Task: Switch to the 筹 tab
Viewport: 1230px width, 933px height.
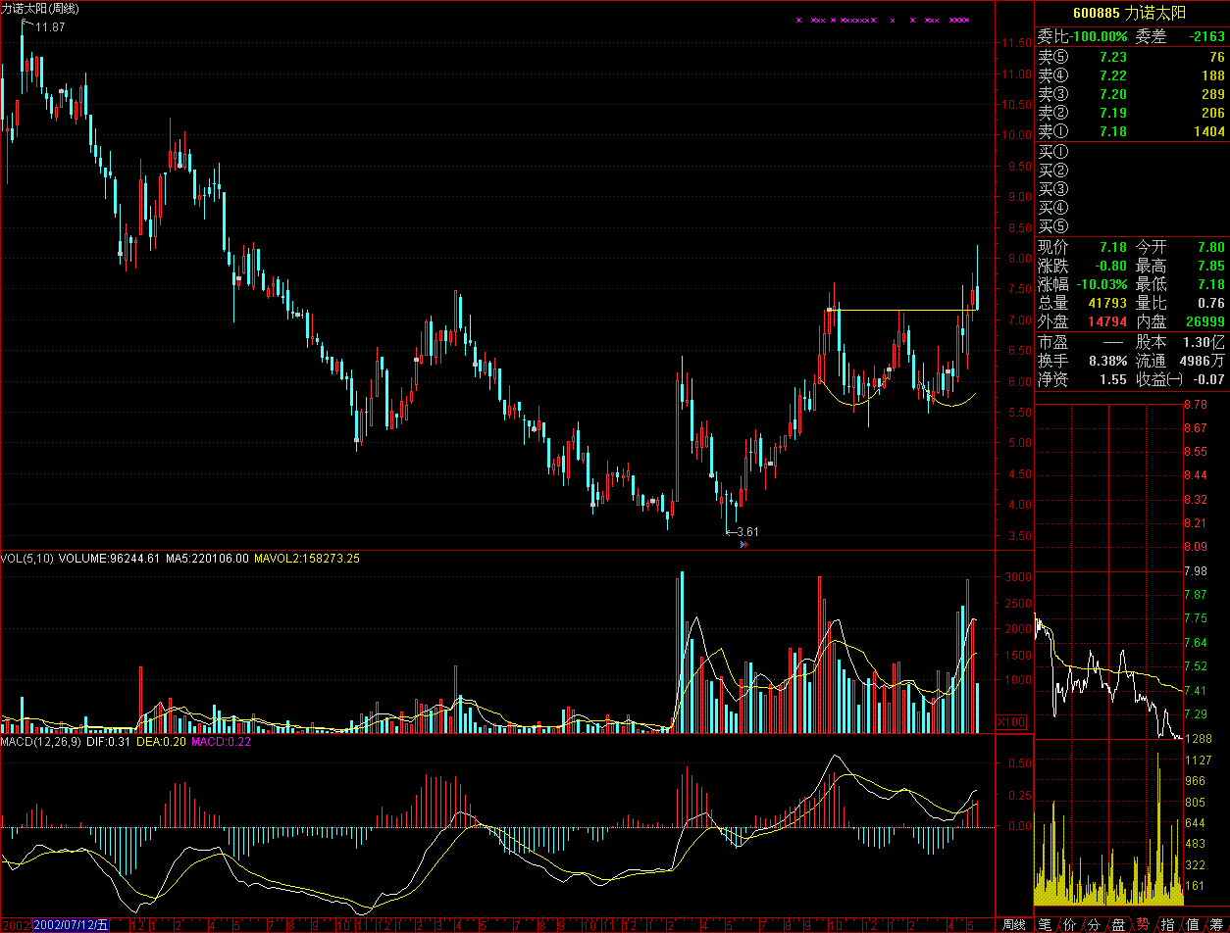Action: tap(1216, 924)
